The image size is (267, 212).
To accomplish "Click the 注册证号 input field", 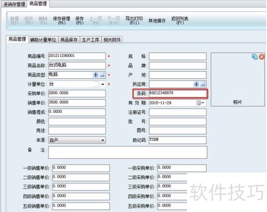I will (x=178, y=112).
